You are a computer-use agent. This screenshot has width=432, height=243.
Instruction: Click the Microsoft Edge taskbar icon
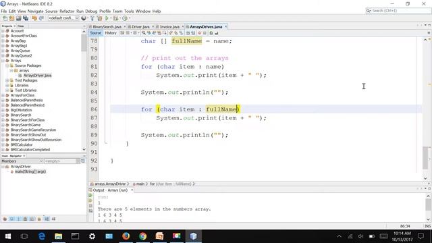pos(42,236)
